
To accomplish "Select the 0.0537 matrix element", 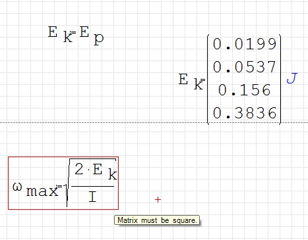I will tap(245, 67).
